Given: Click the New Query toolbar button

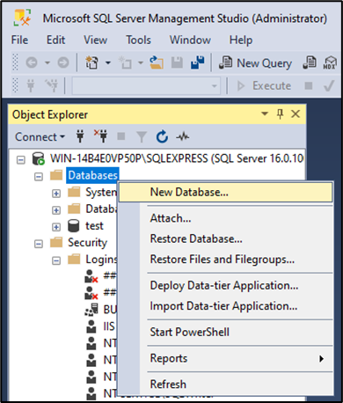Looking at the screenshot, I should click(x=255, y=62).
